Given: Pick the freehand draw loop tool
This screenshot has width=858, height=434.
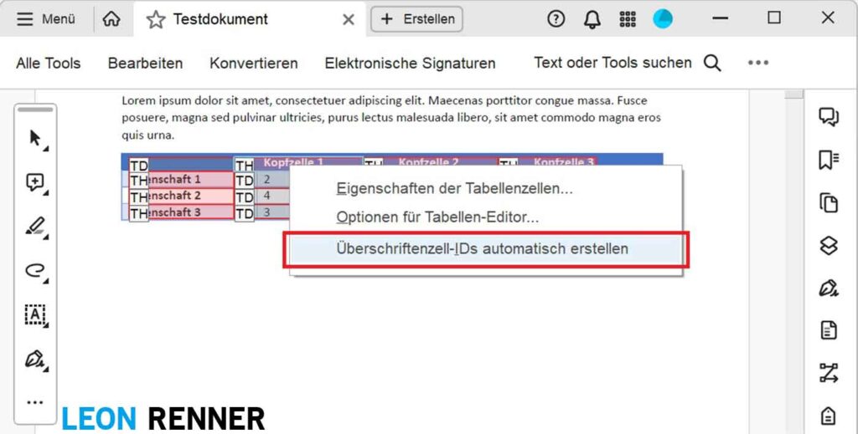Looking at the screenshot, I should point(35,271).
